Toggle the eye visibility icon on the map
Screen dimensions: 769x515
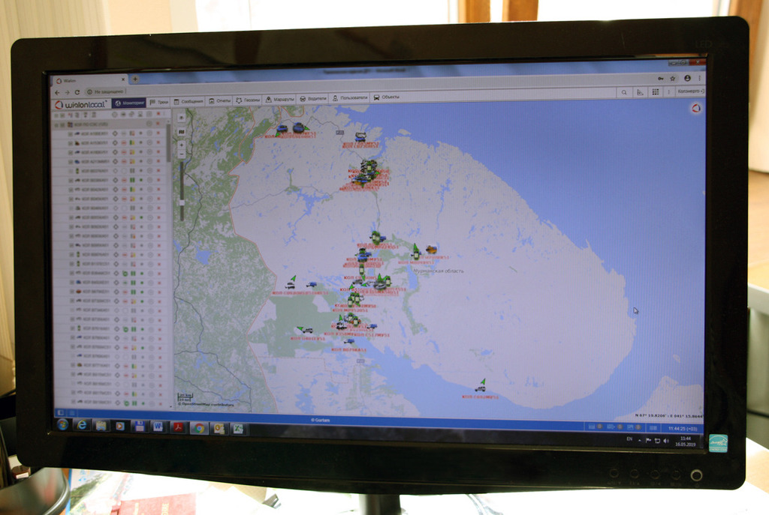click(x=181, y=118)
